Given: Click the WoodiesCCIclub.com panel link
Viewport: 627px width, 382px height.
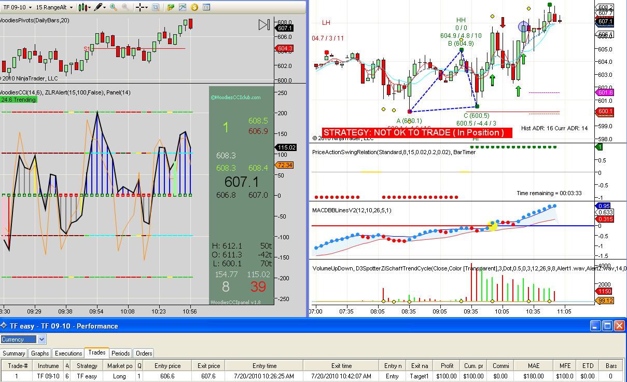Looking at the screenshot, I should 236,97.
